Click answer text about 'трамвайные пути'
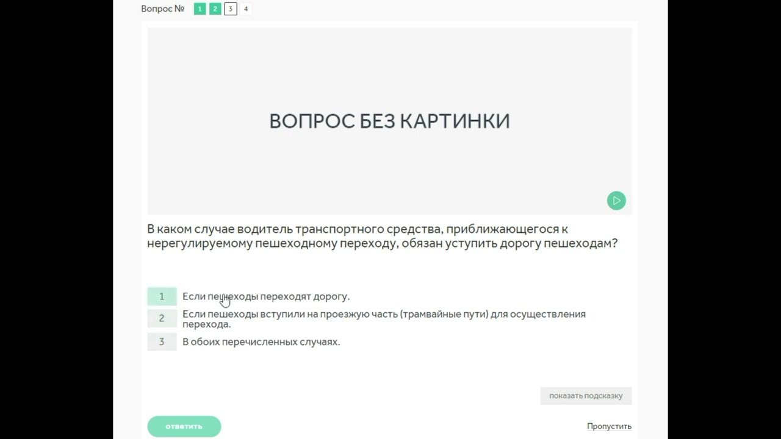 [x=384, y=319]
